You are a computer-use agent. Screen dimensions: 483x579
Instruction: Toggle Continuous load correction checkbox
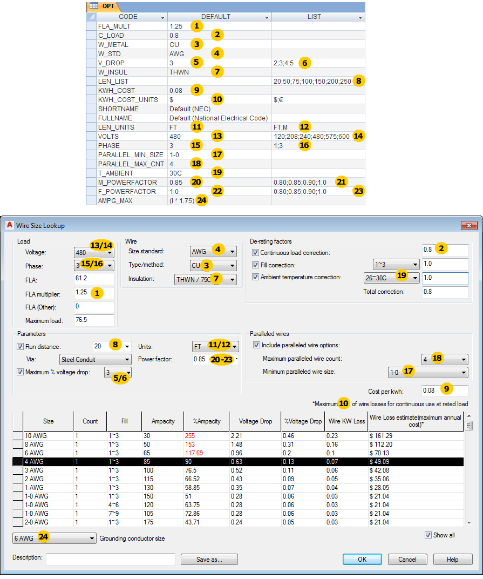(x=255, y=253)
